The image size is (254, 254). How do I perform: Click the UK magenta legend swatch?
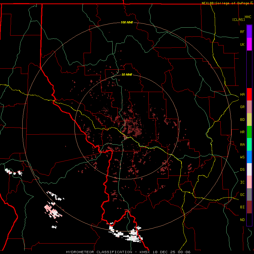[x=249, y=44]
